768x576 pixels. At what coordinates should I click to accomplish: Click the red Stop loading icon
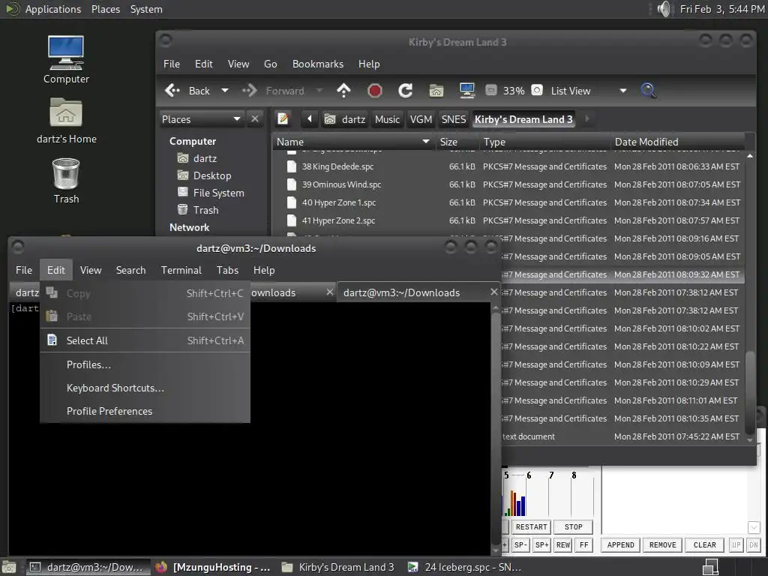[375, 91]
